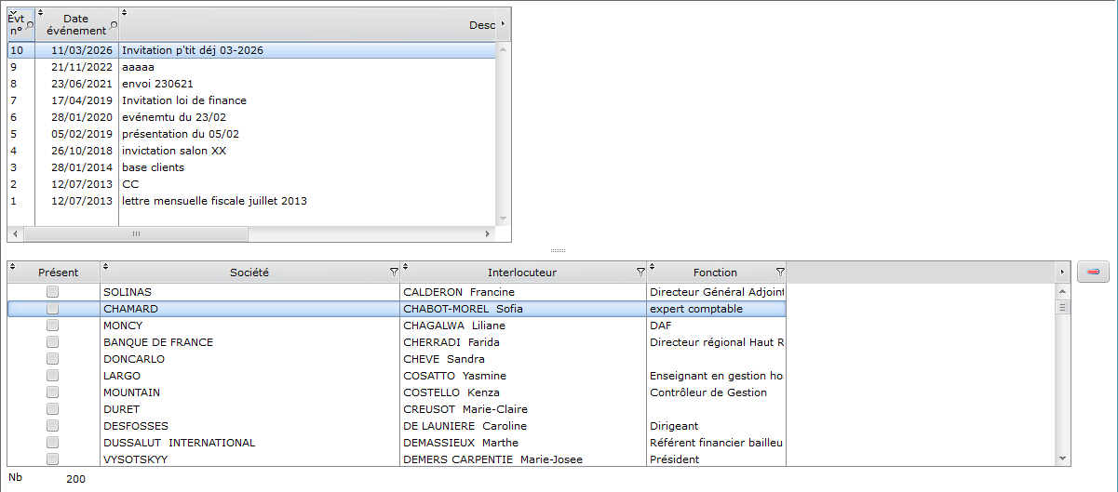Check Présent box for SOLINAS
The image size is (1118, 492).
point(53,292)
